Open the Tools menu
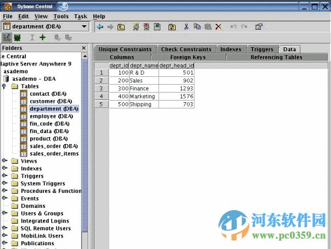331x249 pixels. pos(61,16)
